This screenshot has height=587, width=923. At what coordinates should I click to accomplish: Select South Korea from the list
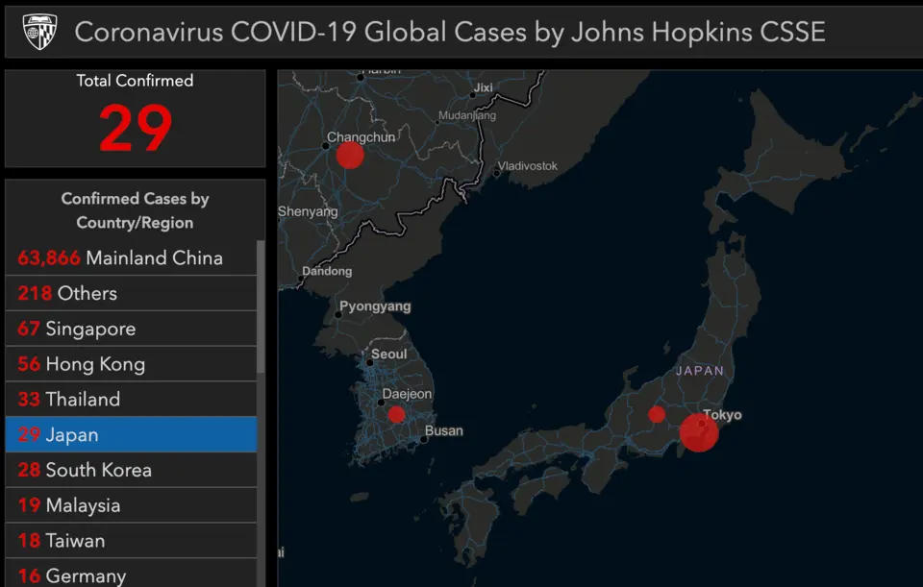coord(132,470)
